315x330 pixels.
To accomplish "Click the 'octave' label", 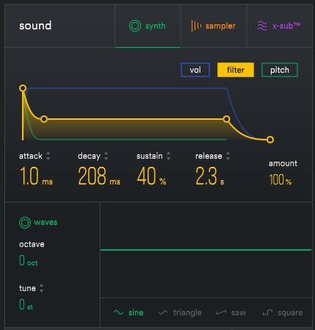I will 32,244.
